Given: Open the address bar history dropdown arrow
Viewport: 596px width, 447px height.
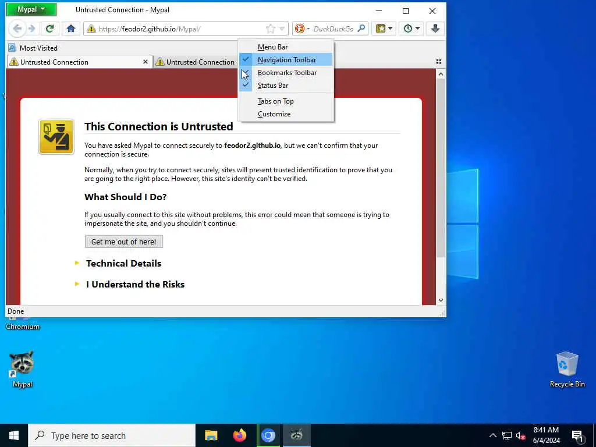Looking at the screenshot, I should (x=282, y=29).
